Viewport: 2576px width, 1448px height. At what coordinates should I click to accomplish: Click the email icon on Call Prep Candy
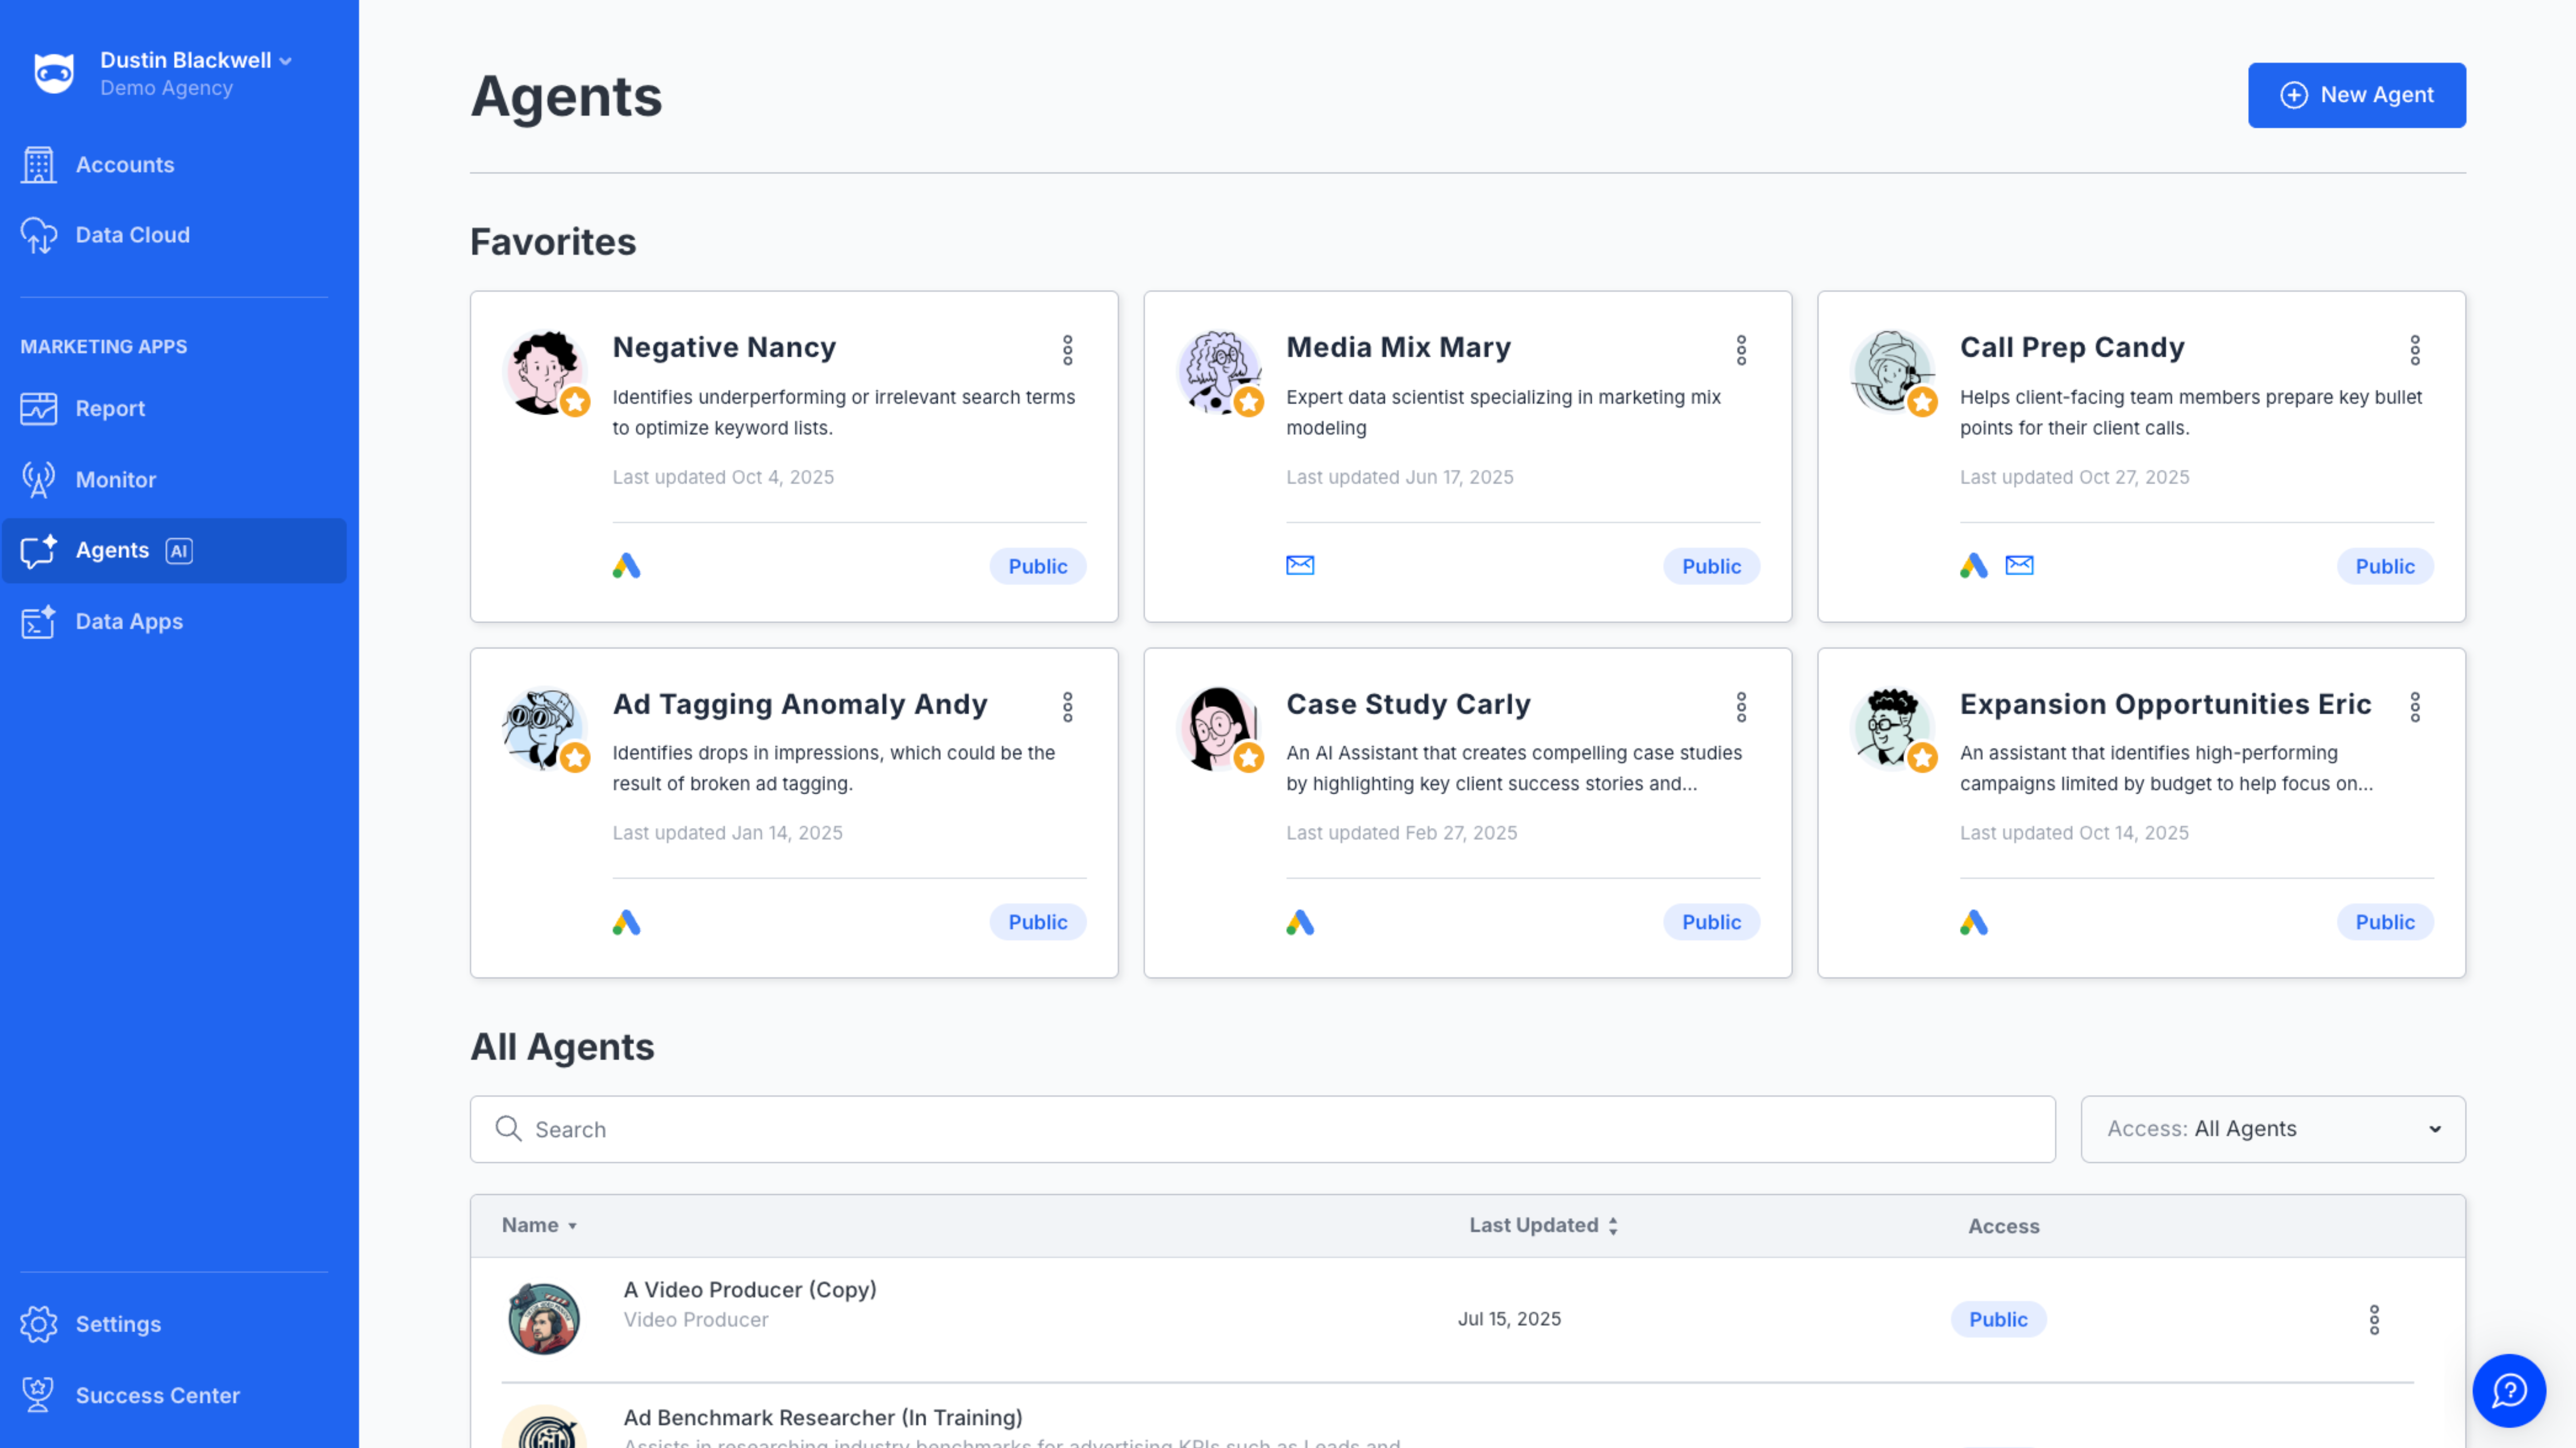2019,566
